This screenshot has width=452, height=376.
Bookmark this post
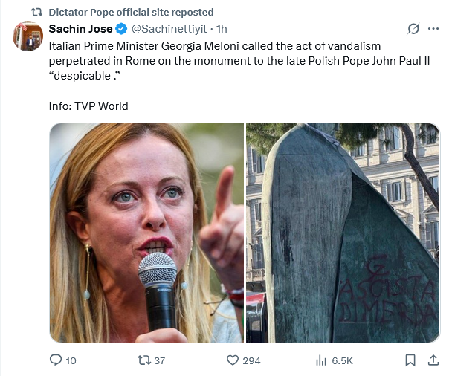pos(410,360)
